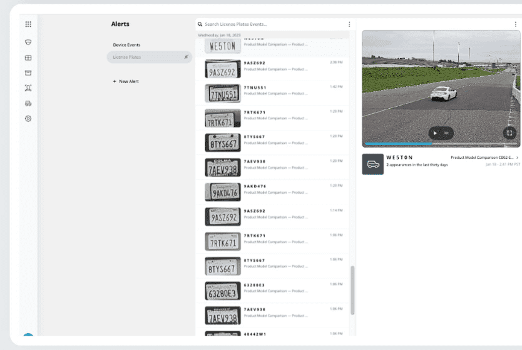The width and height of the screenshot is (522, 350).
Task: Open the 9AKD476 plate thumbnail
Action: (223, 192)
